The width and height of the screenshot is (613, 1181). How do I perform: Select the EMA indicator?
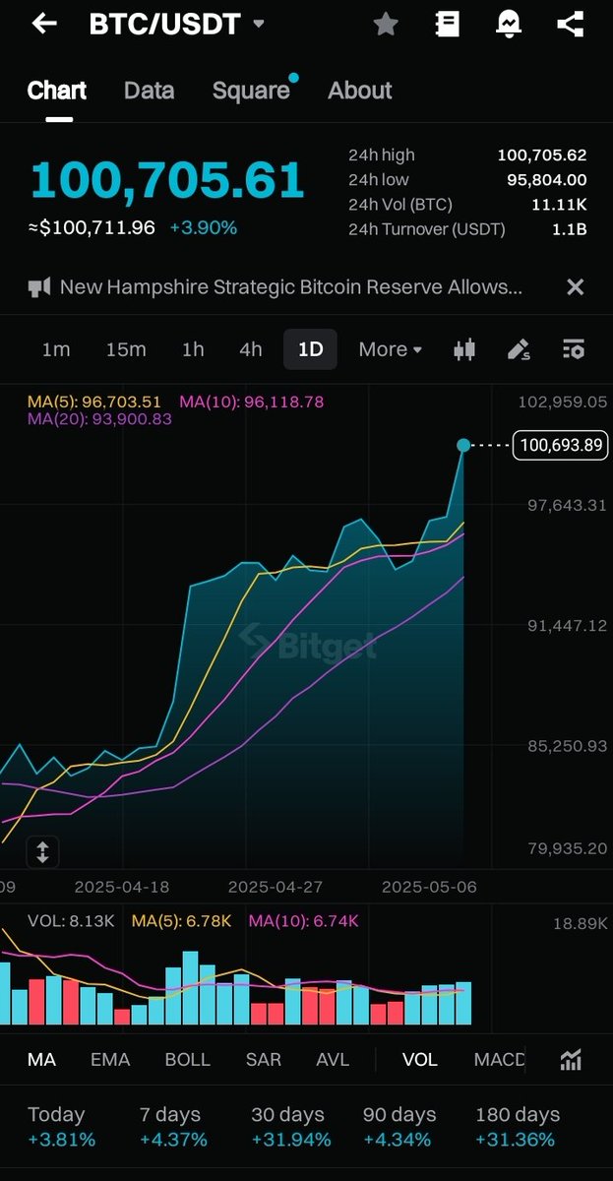(110, 1060)
